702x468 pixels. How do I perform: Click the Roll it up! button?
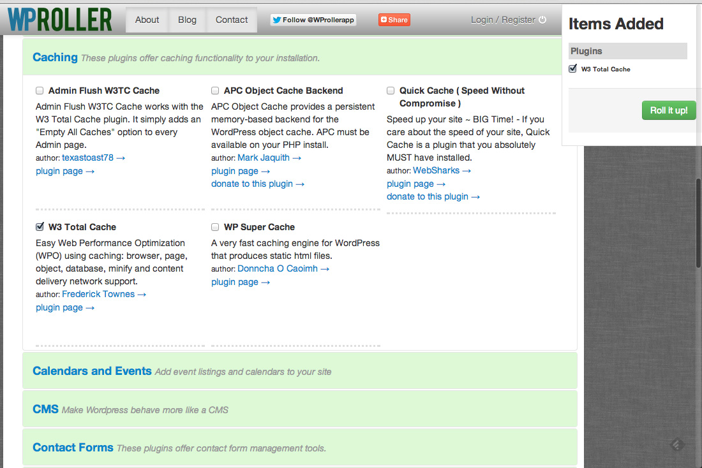(x=669, y=110)
